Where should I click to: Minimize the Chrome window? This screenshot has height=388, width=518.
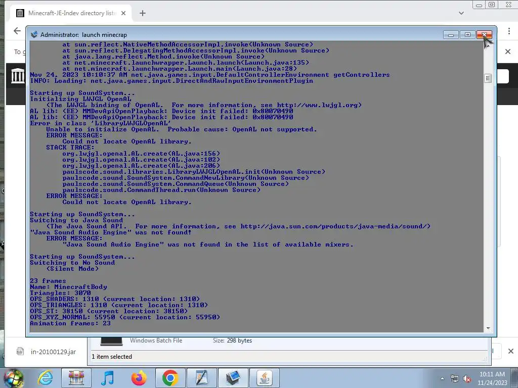479,5
